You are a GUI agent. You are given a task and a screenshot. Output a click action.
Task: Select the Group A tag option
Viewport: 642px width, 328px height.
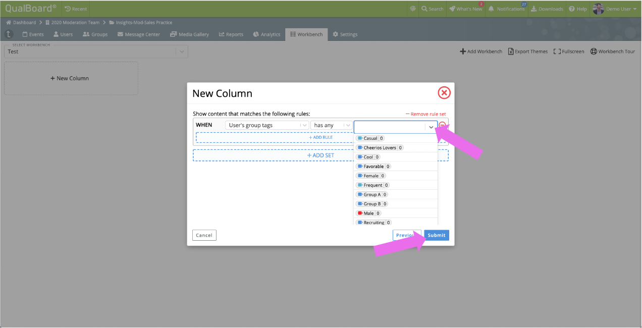pyautogui.click(x=396, y=194)
